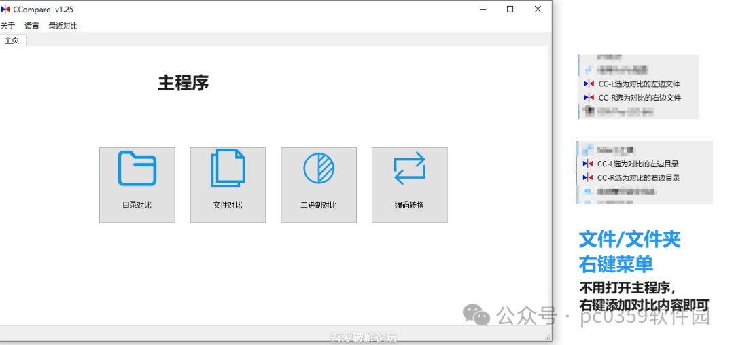Click the WeChat logo in the watermark
734x345 pixels.
pos(476,314)
